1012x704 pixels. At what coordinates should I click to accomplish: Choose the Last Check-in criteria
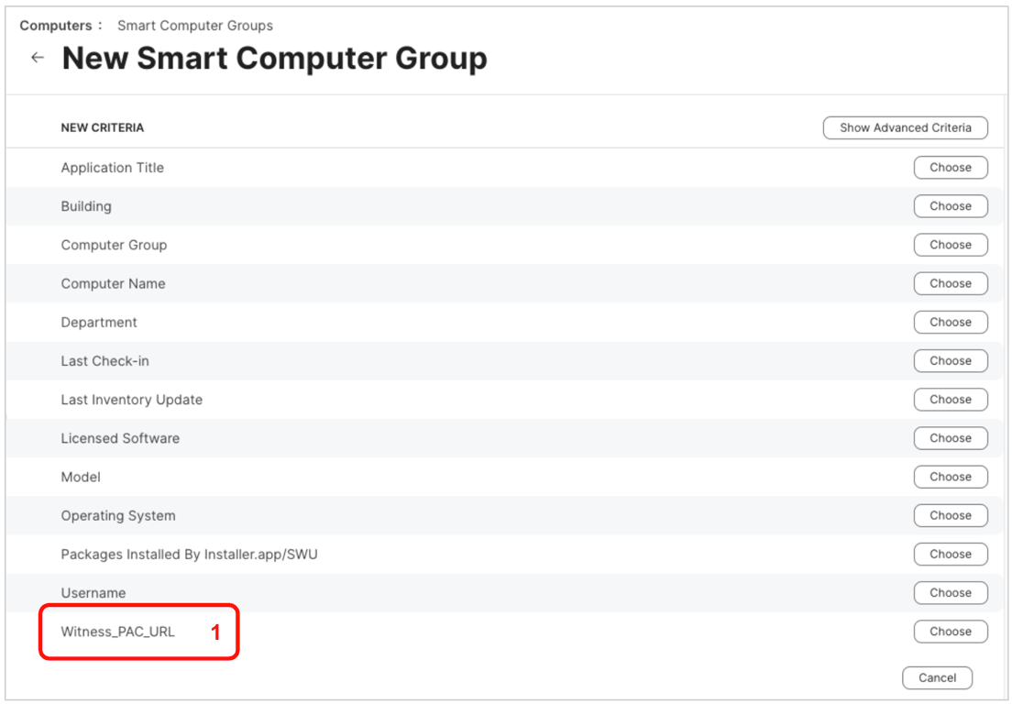pyautogui.click(x=950, y=361)
